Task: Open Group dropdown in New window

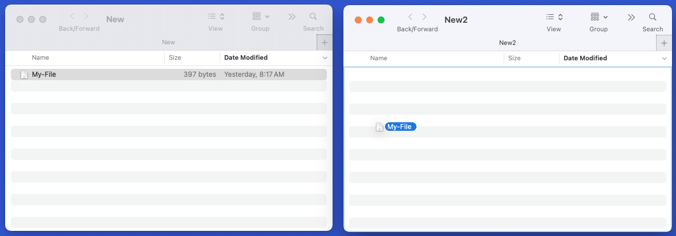Action: [260, 17]
